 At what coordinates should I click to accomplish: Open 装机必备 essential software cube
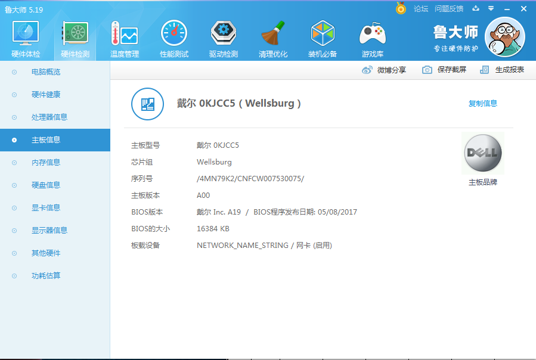tap(323, 33)
